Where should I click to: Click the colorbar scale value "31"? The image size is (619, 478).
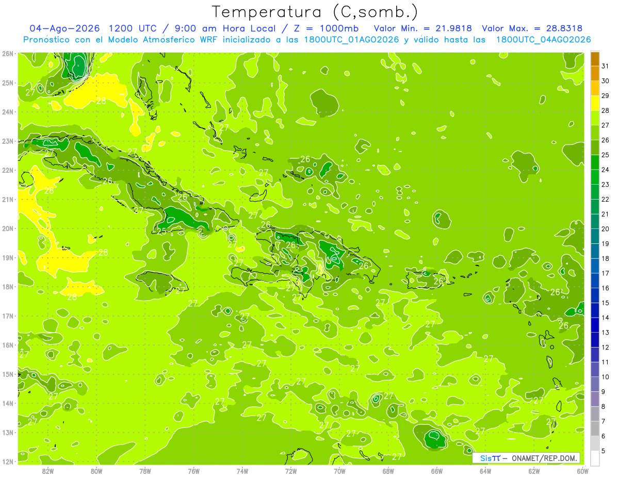606,66
